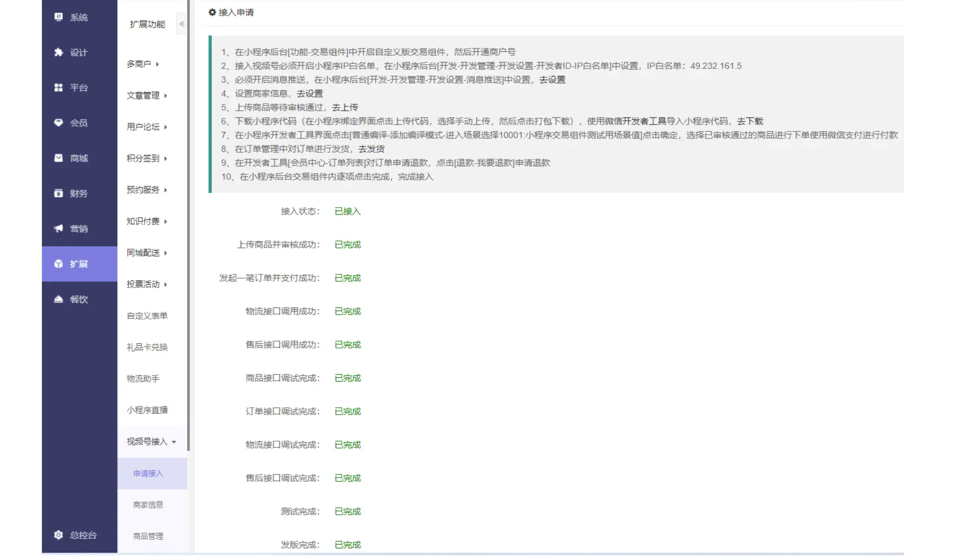Click 去设置 link for message push
Image resolution: width=962 pixels, height=560 pixels.
(x=552, y=80)
